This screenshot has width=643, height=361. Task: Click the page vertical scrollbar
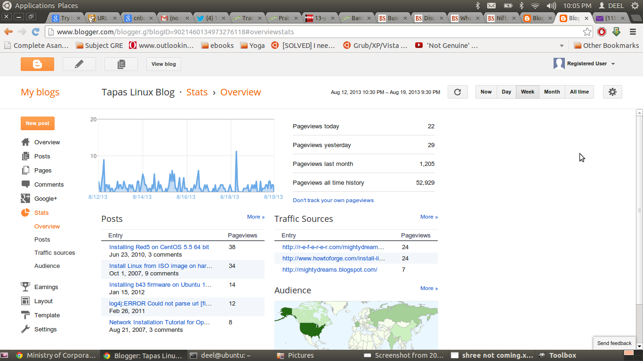pyautogui.click(x=639, y=210)
